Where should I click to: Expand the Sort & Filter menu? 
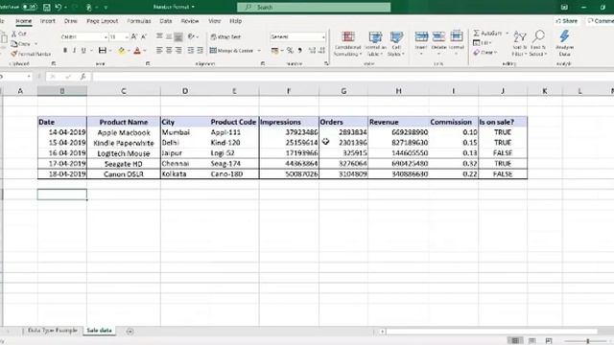tap(520, 43)
